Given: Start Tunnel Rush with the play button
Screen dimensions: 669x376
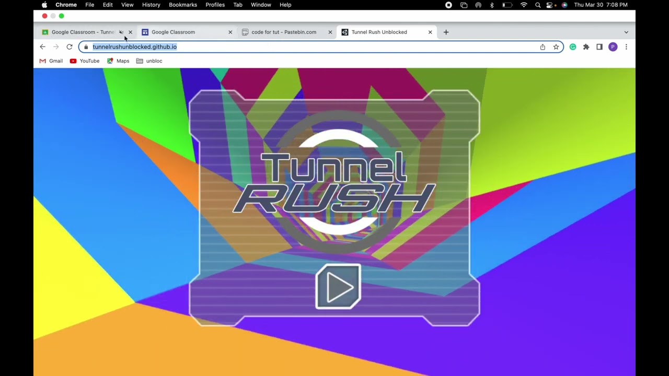Looking at the screenshot, I should pyautogui.click(x=338, y=286).
